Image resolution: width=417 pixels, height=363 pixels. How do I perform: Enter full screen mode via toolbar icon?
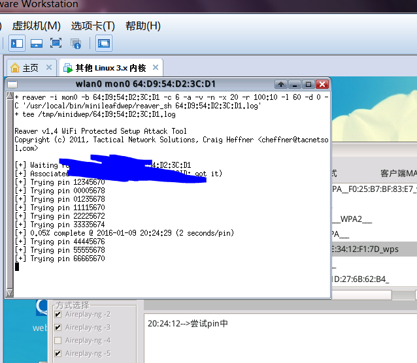click(x=56, y=43)
